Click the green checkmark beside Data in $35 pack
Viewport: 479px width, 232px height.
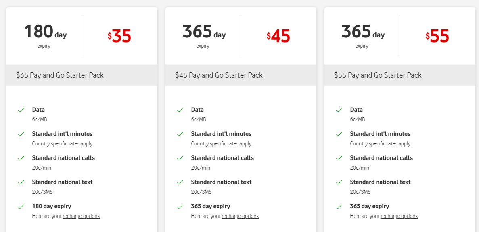21,110
